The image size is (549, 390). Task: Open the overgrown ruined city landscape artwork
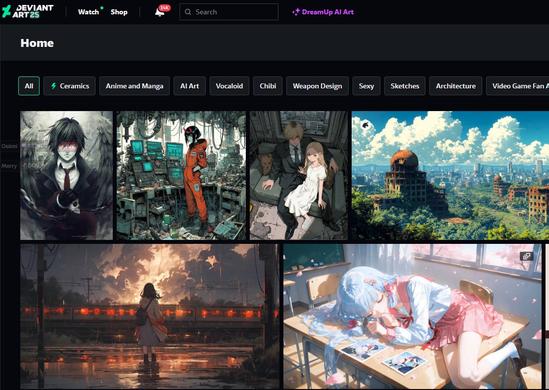point(450,175)
